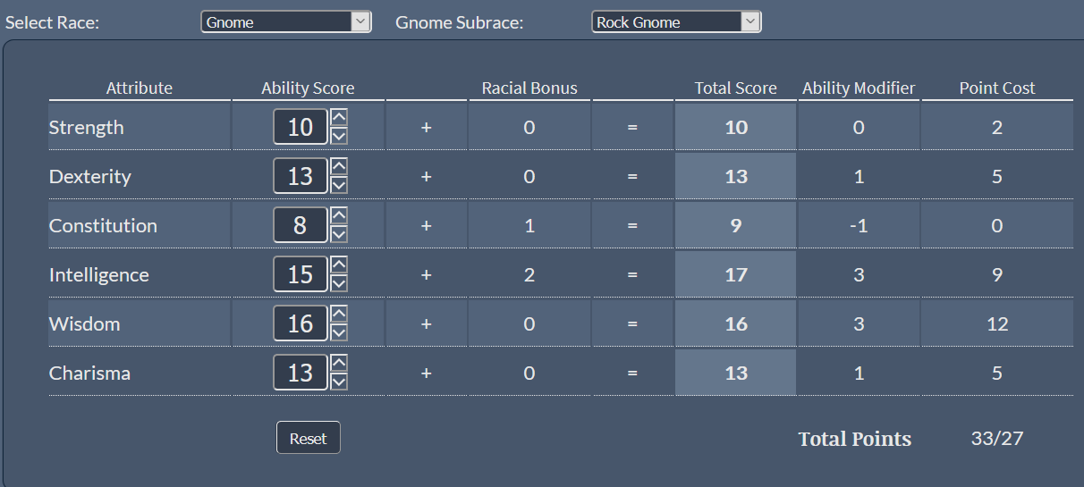Increase Intelligence score with up arrow
Image resolution: width=1084 pixels, height=487 pixels.
point(339,265)
